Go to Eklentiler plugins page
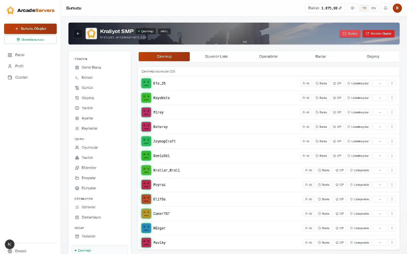 [100, 168]
